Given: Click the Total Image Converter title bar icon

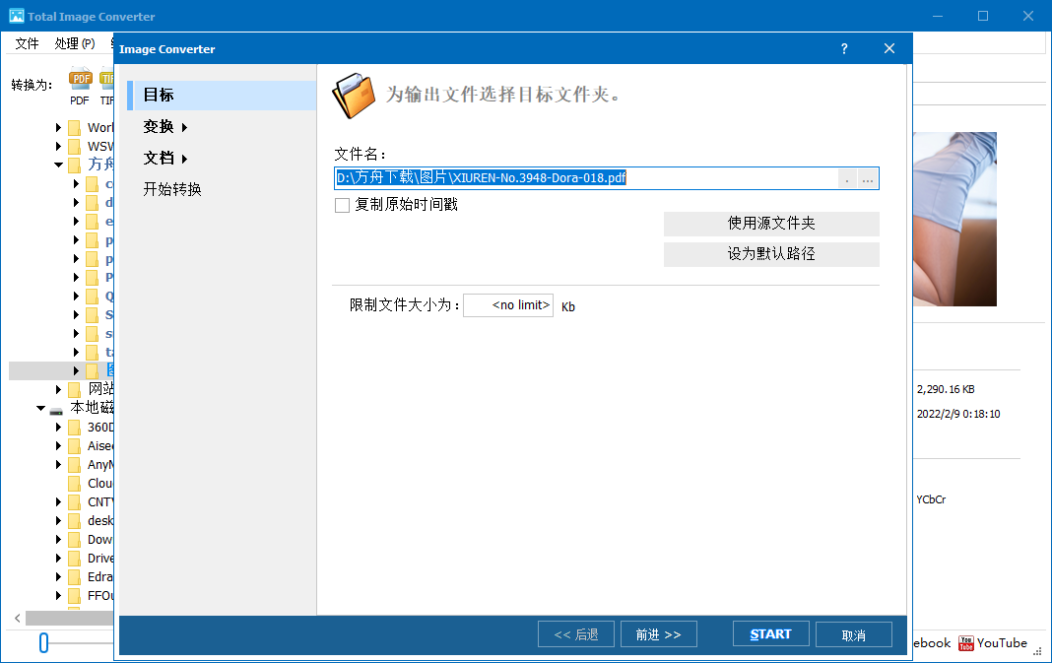Looking at the screenshot, I should pos(14,16).
